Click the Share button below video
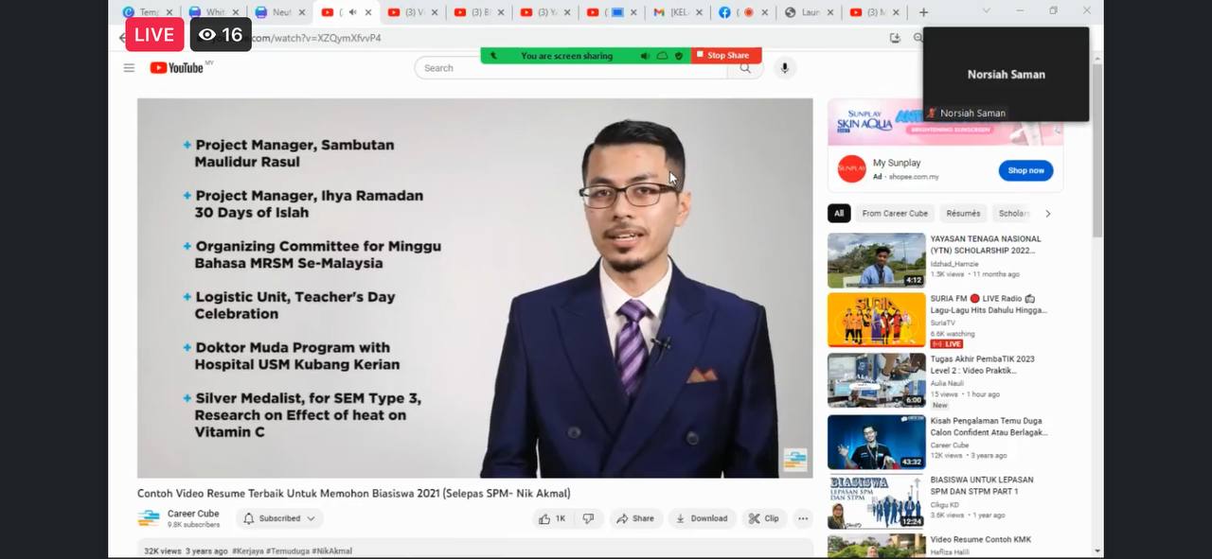Image resolution: width=1212 pixels, height=559 pixels. [635, 518]
